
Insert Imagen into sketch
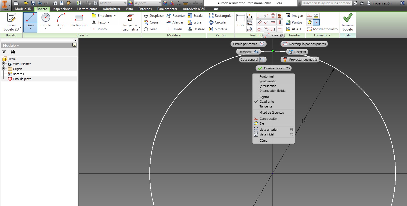point(294,16)
